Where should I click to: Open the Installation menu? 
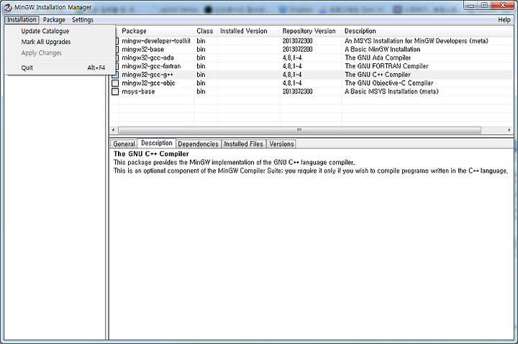pyautogui.click(x=22, y=20)
